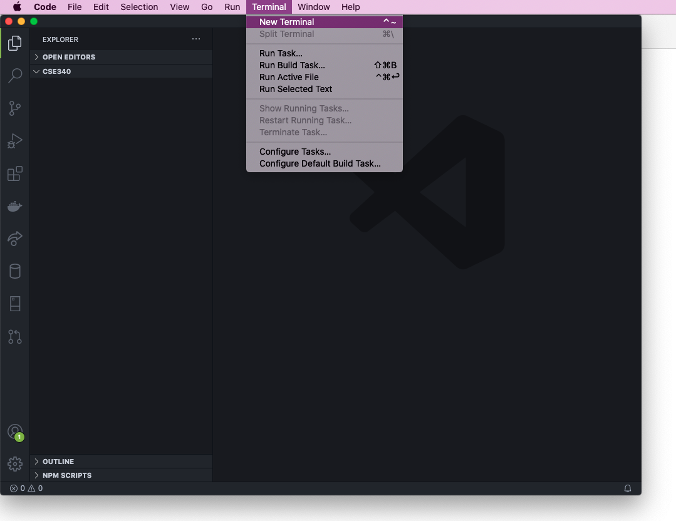Open the Live Share icon
This screenshot has height=521, width=676.
click(15, 239)
